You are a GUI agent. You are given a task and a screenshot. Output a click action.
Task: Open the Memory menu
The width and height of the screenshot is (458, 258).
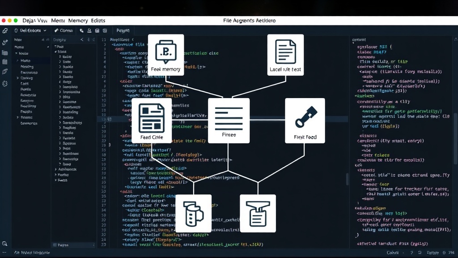78,21
